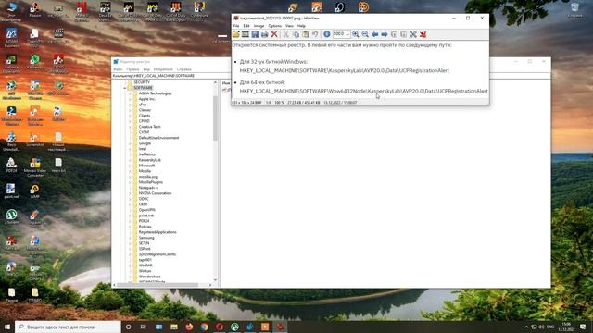Open Task View on the taskbar
593x333 pixels.
pos(144,327)
